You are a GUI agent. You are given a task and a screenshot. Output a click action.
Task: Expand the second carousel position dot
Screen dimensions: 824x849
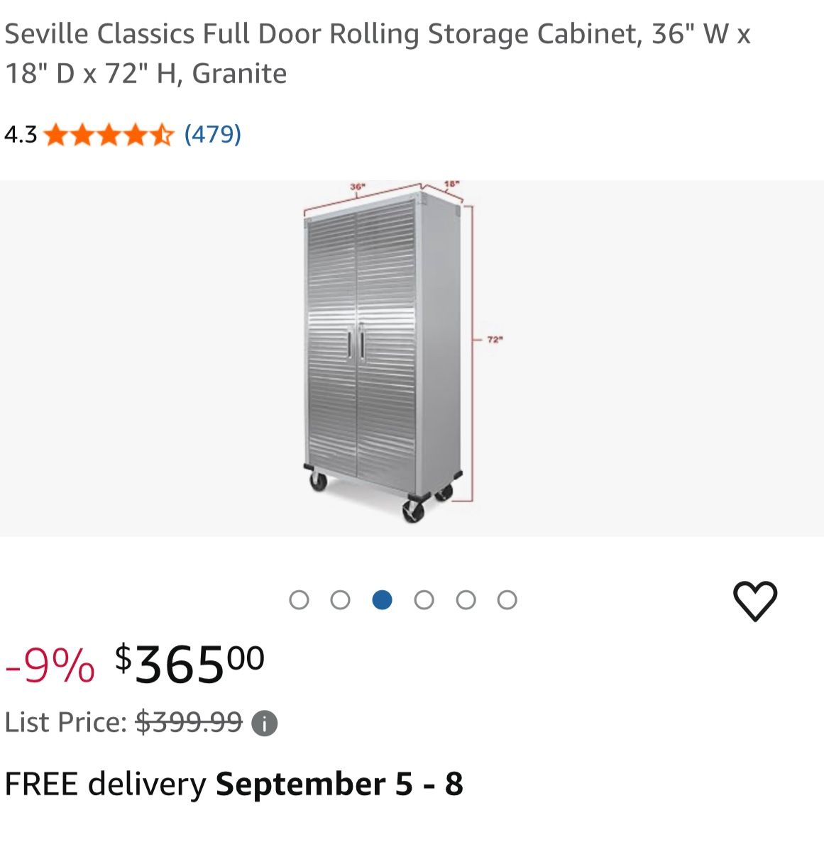point(341,599)
